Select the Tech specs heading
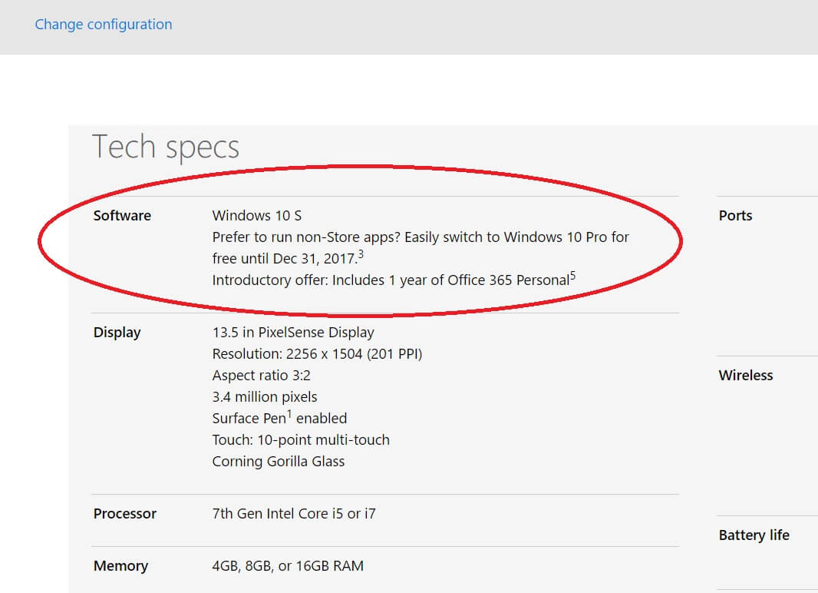 pyautogui.click(x=166, y=147)
